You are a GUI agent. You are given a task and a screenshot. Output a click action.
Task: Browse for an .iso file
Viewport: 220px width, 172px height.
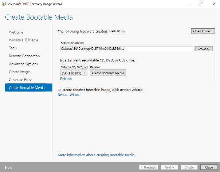click(204, 49)
